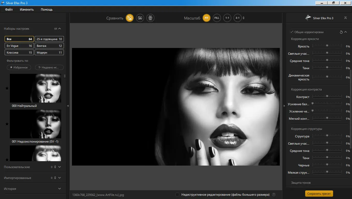Favorite the 000 Нейтральный preset star
The height and width of the screenshot is (199, 352).
(7, 88)
